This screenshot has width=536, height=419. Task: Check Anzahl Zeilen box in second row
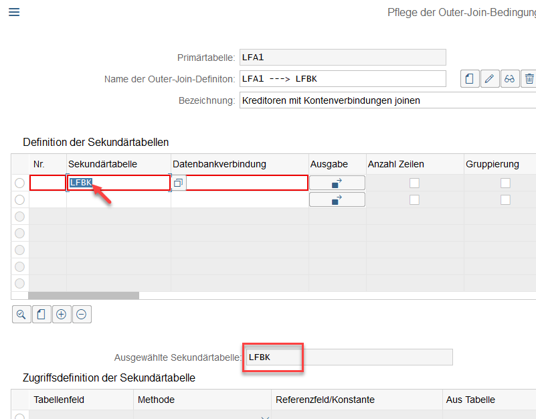tap(415, 199)
